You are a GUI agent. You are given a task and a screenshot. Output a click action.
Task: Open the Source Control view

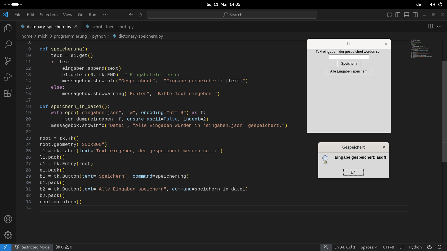click(x=8, y=61)
